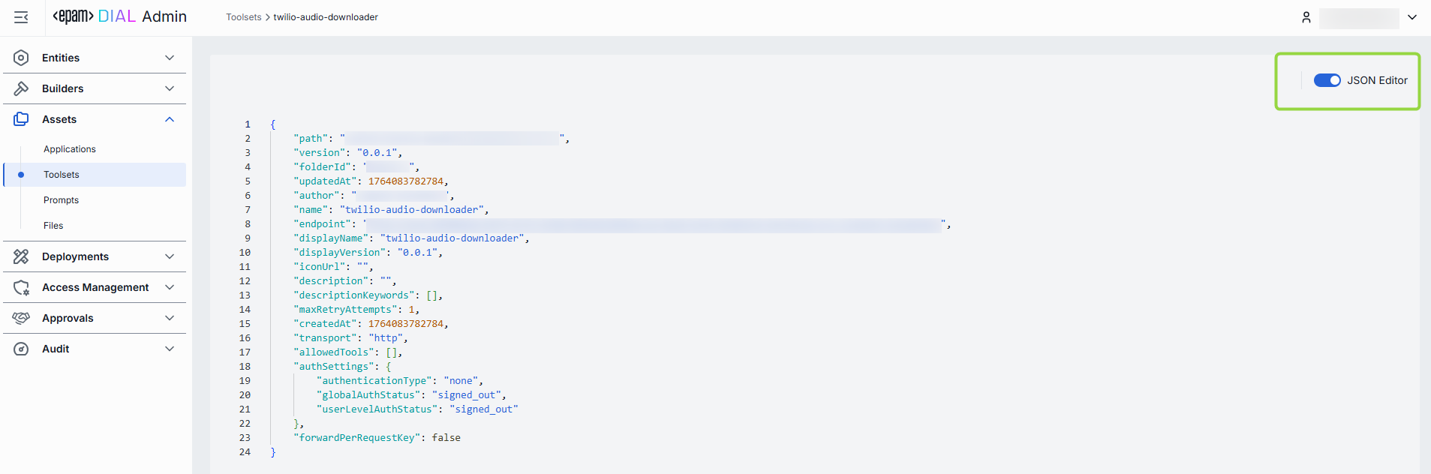The image size is (1431, 474).
Task: Click the "transport" line in JSON editor
Action: (x=350, y=338)
